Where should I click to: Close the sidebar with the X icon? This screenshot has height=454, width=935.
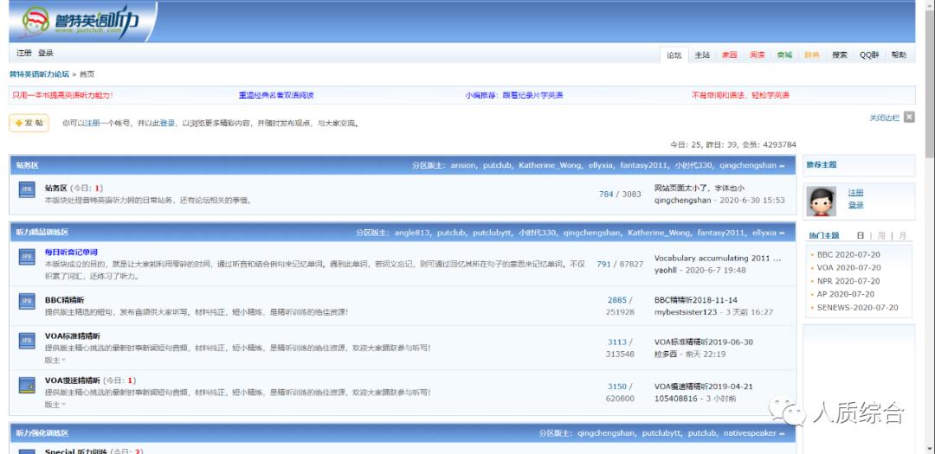pyautogui.click(x=909, y=118)
